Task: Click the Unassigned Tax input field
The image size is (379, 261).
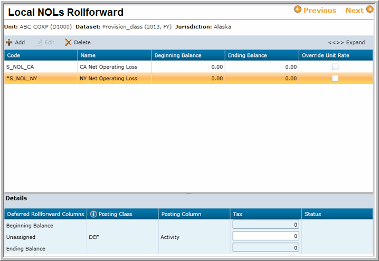Action: pos(266,236)
